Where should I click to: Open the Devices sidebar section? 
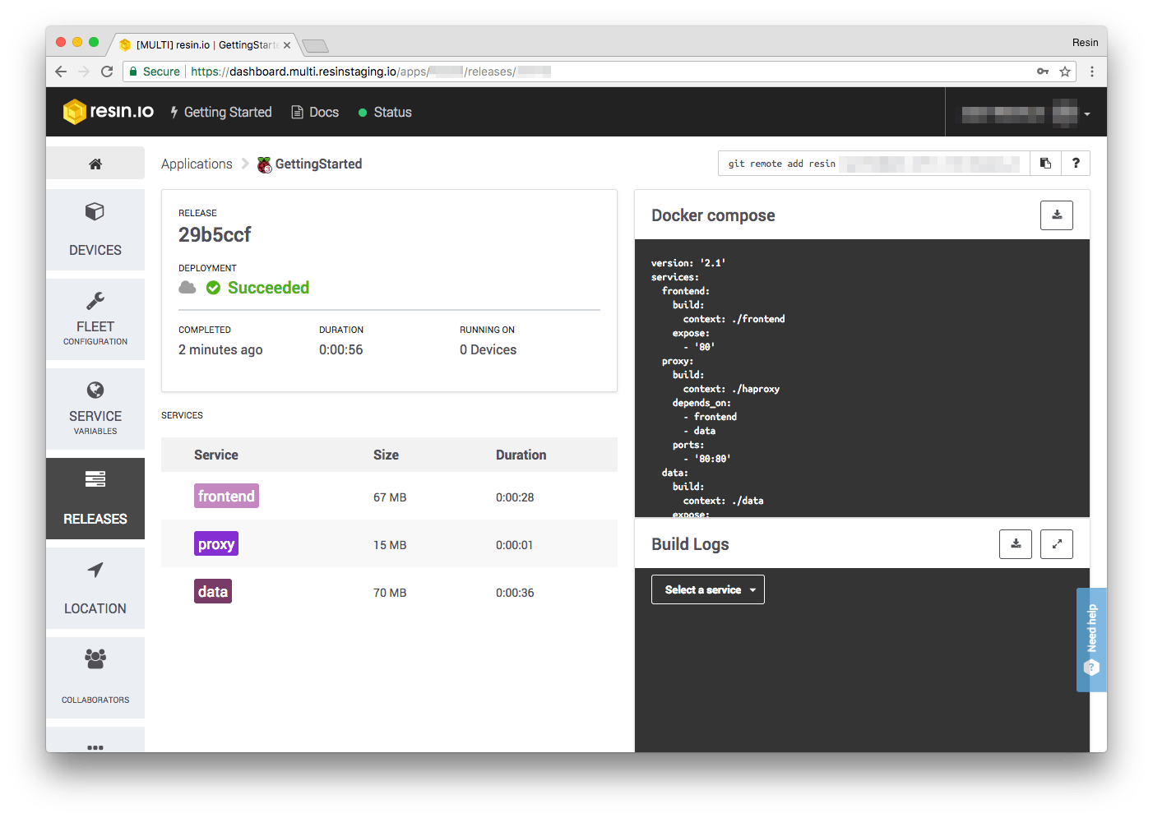tap(95, 230)
